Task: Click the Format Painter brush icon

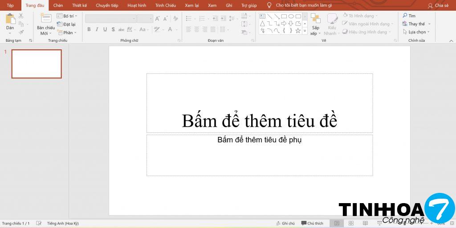Action: click(x=21, y=32)
